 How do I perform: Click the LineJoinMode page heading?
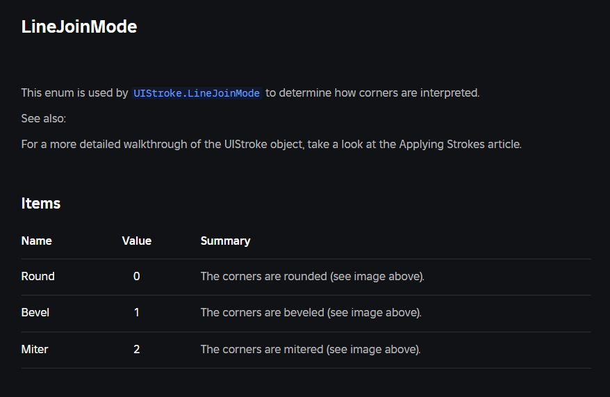click(79, 27)
